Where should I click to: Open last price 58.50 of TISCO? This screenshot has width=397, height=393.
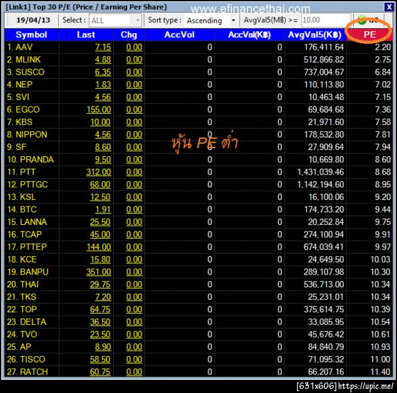click(101, 359)
